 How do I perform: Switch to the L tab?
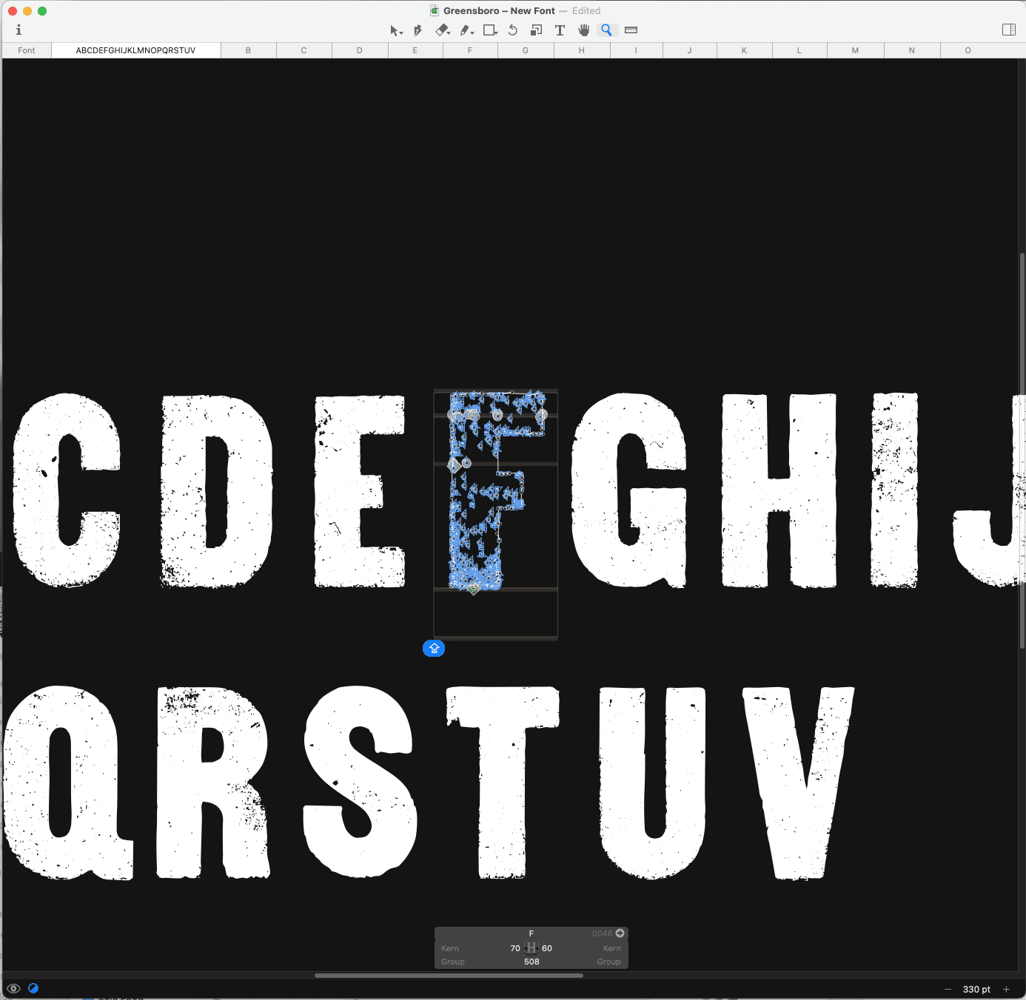(799, 50)
